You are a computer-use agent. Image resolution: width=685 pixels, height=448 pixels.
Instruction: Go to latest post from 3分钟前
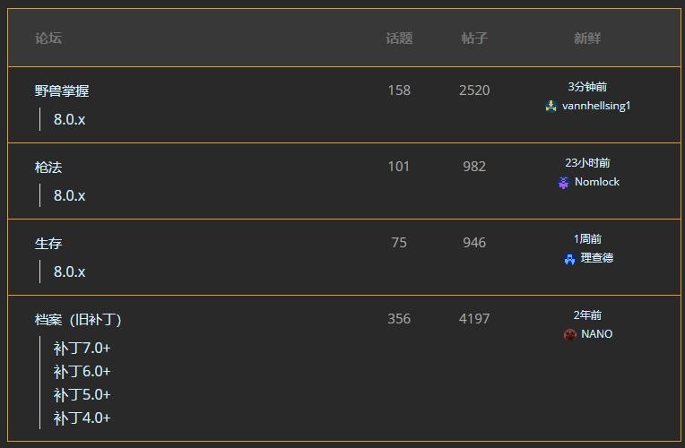(587, 87)
